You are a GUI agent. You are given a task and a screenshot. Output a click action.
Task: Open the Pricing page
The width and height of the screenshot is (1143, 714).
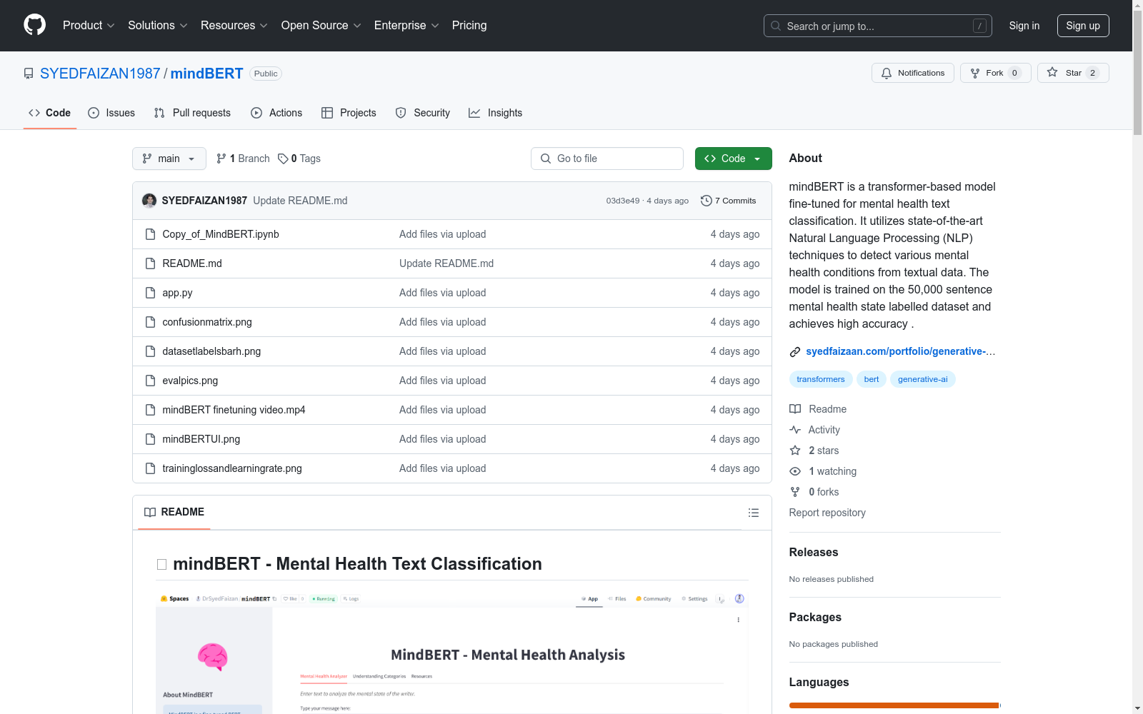[x=469, y=25]
